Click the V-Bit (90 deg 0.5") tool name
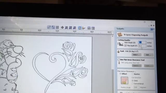Screen dimensions: 166x93 click(x=132, y=51)
